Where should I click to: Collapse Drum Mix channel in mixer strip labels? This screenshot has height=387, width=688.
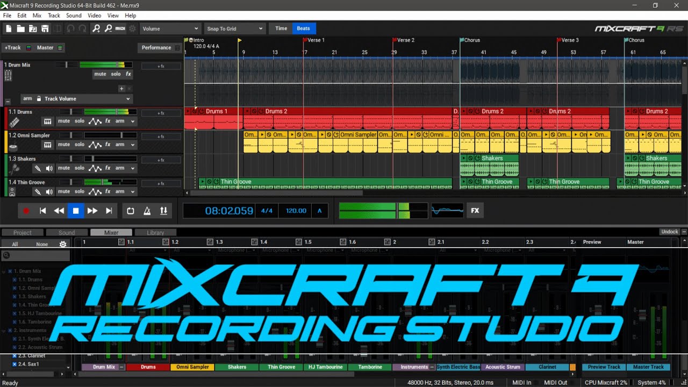click(121, 367)
